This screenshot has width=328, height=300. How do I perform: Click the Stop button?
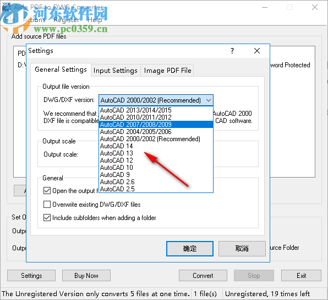coord(254,276)
